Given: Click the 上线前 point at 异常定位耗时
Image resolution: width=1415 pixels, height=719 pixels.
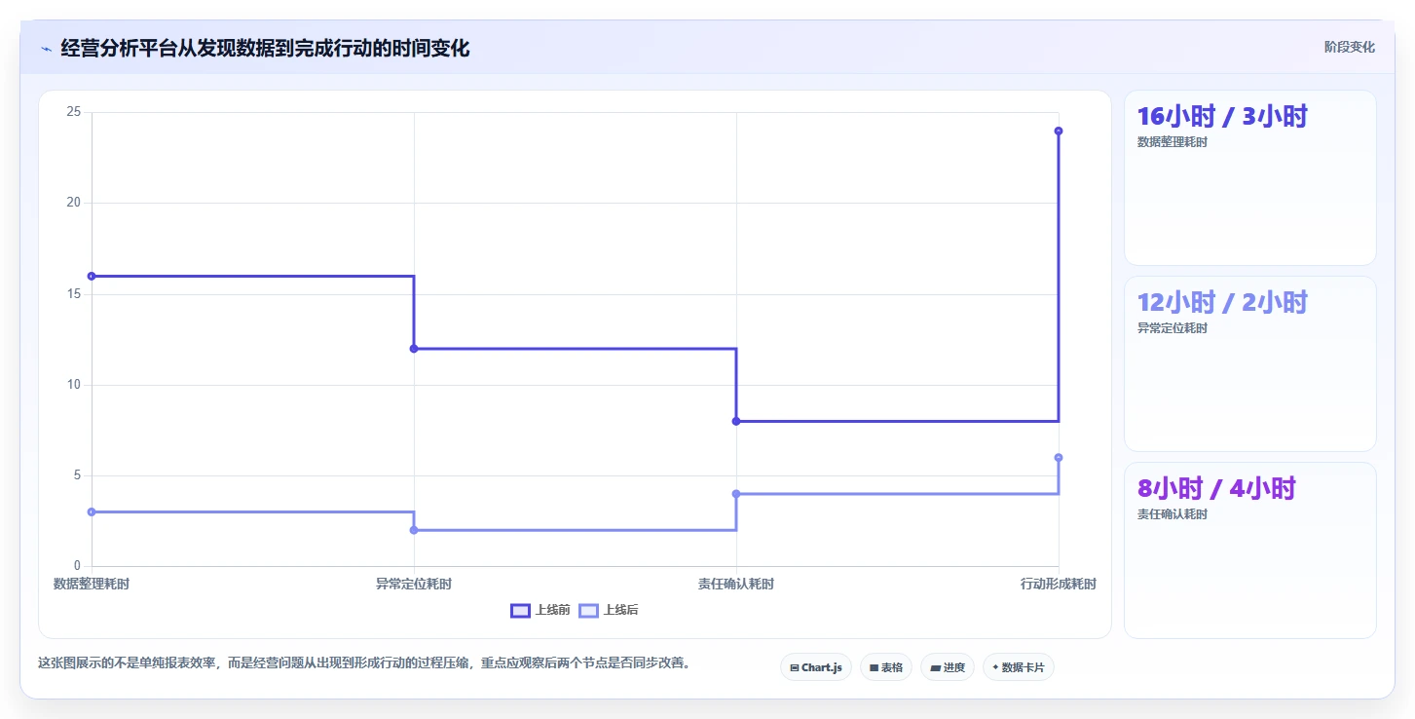Looking at the screenshot, I should pos(414,349).
